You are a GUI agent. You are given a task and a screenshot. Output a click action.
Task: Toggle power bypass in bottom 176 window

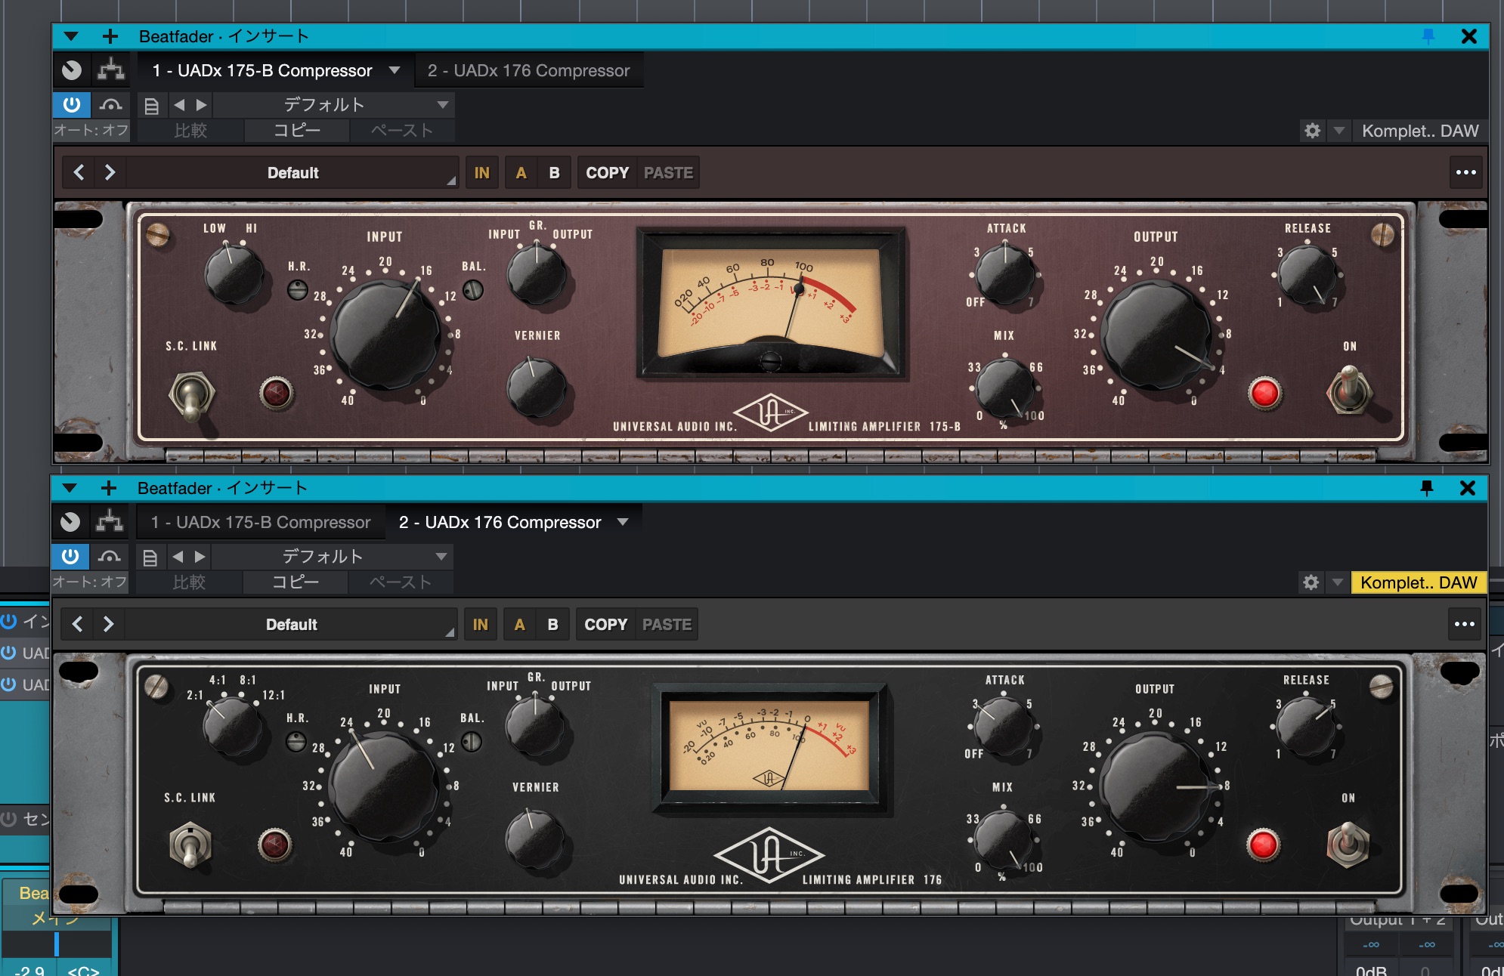[x=70, y=556]
